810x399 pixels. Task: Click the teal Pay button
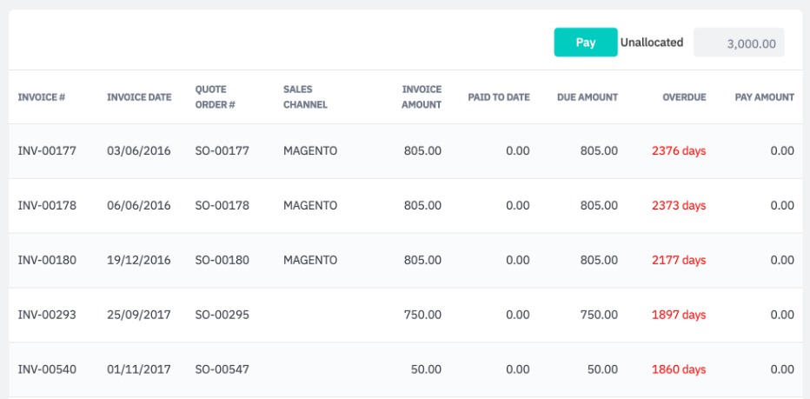586,42
